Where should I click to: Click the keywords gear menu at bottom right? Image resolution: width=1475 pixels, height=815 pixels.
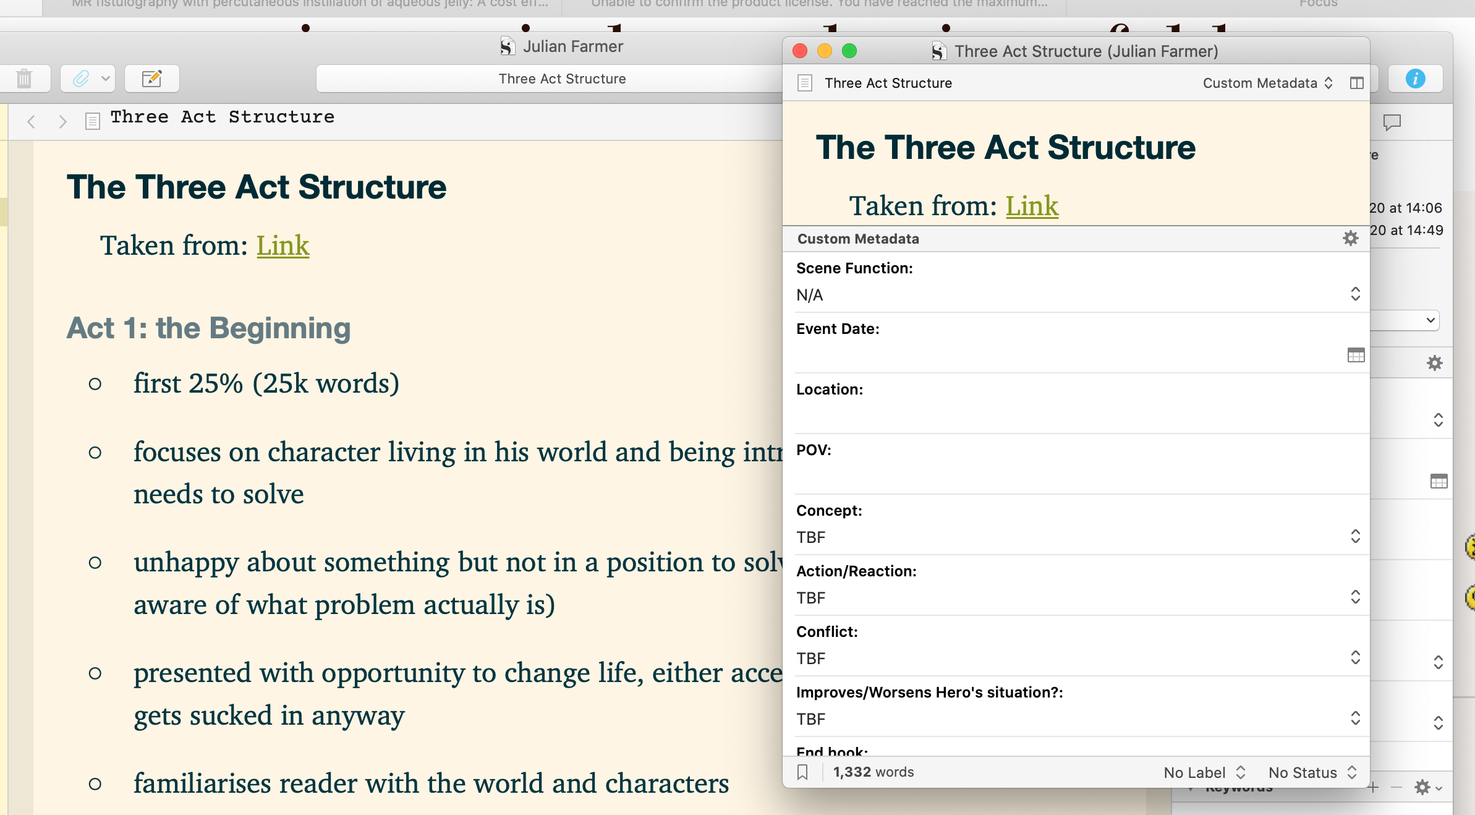[1428, 787]
